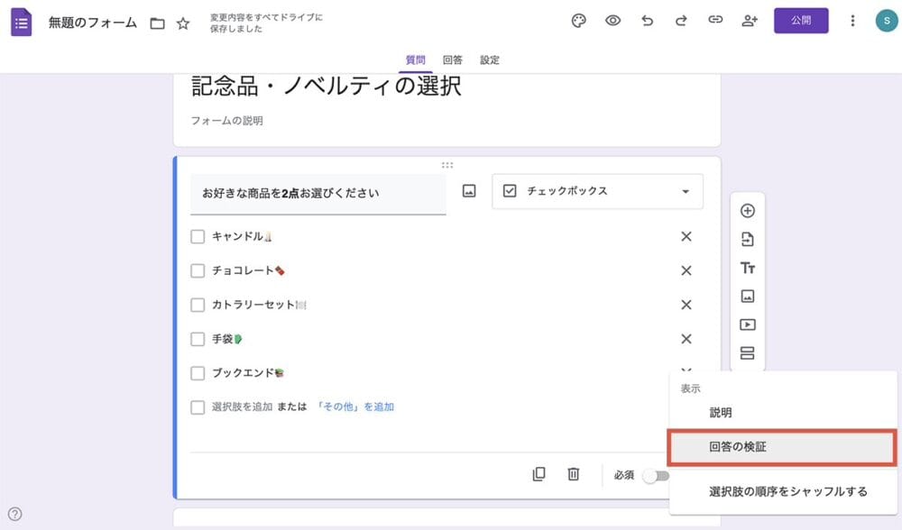Open the チェックボックス question type dropdown
902x530 pixels.
point(595,191)
